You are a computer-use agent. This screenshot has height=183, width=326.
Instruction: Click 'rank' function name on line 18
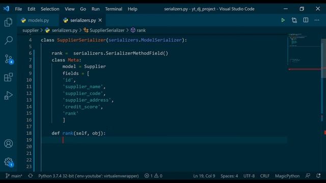[68, 133]
